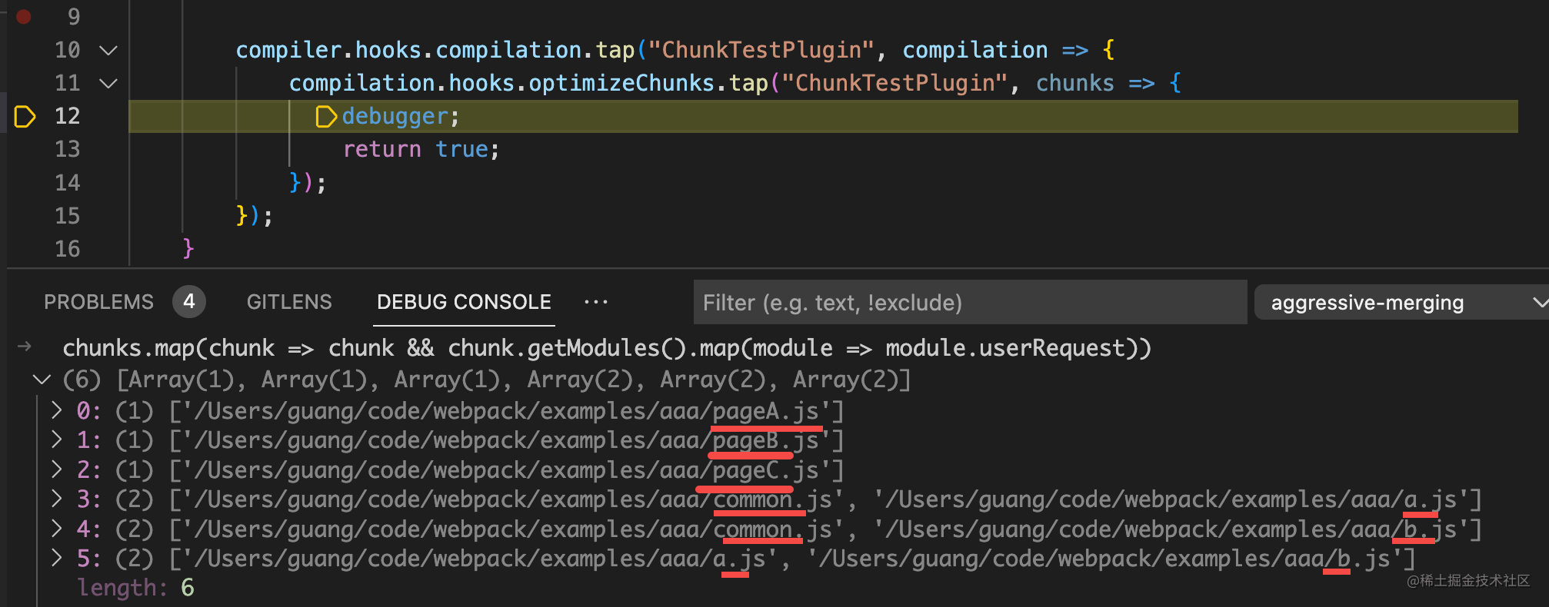Expand array item 3 with common.js and a.js

pos(56,499)
